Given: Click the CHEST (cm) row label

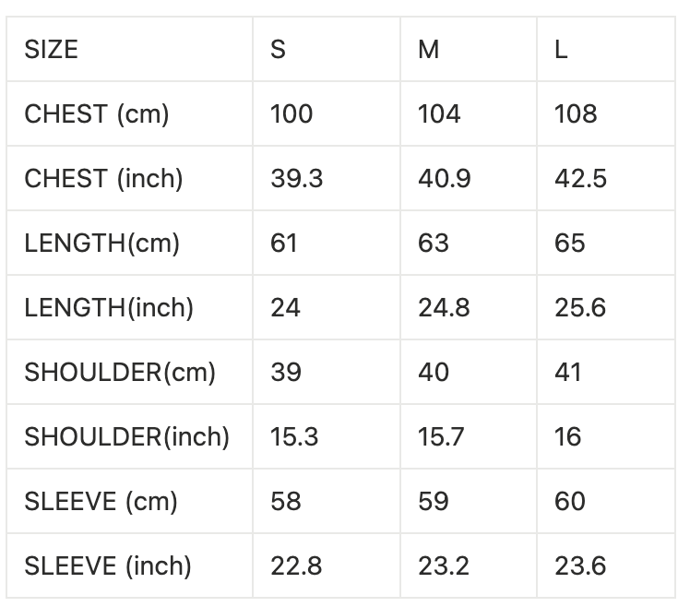Looking at the screenshot, I should pyautogui.click(x=97, y=113).
